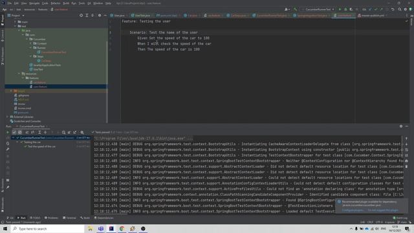
Task: Open the Build menu
Action: click(66, 3)
